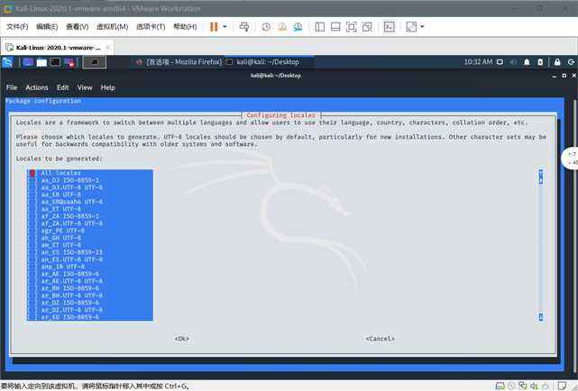
Task: Close the Kali-Linux-2020.1-vmware tab
Action: [x=107, y=47]
